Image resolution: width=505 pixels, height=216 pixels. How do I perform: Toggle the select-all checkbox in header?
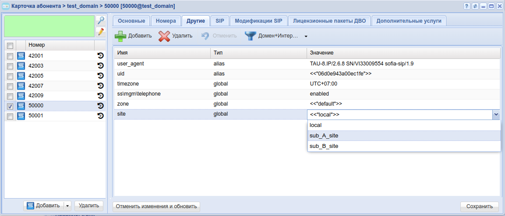[10, 45]
